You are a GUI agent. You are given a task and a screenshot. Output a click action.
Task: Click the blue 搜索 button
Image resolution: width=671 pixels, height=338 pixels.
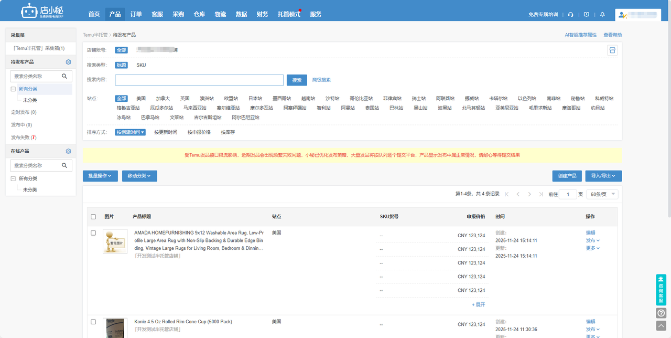point(297,80)
